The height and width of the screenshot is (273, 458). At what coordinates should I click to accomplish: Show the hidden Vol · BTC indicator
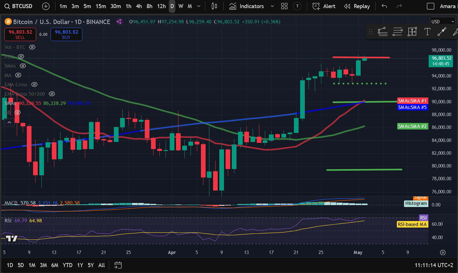(32, 47)
